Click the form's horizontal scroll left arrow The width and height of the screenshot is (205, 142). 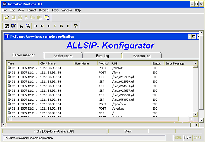4,125
